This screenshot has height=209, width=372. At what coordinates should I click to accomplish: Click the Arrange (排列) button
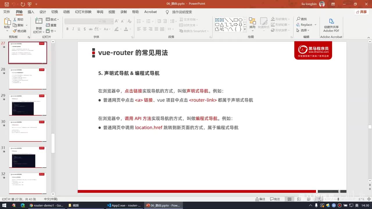pyautogui.click(x=252, y=24)
